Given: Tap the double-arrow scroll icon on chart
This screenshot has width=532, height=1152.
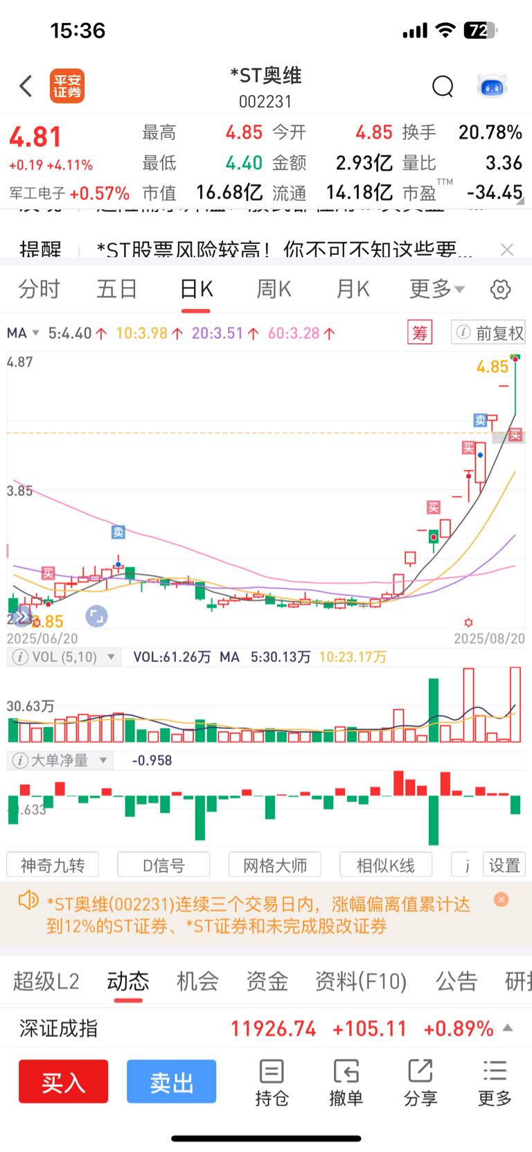Looking at the screenshot, I should pos(21,616).
